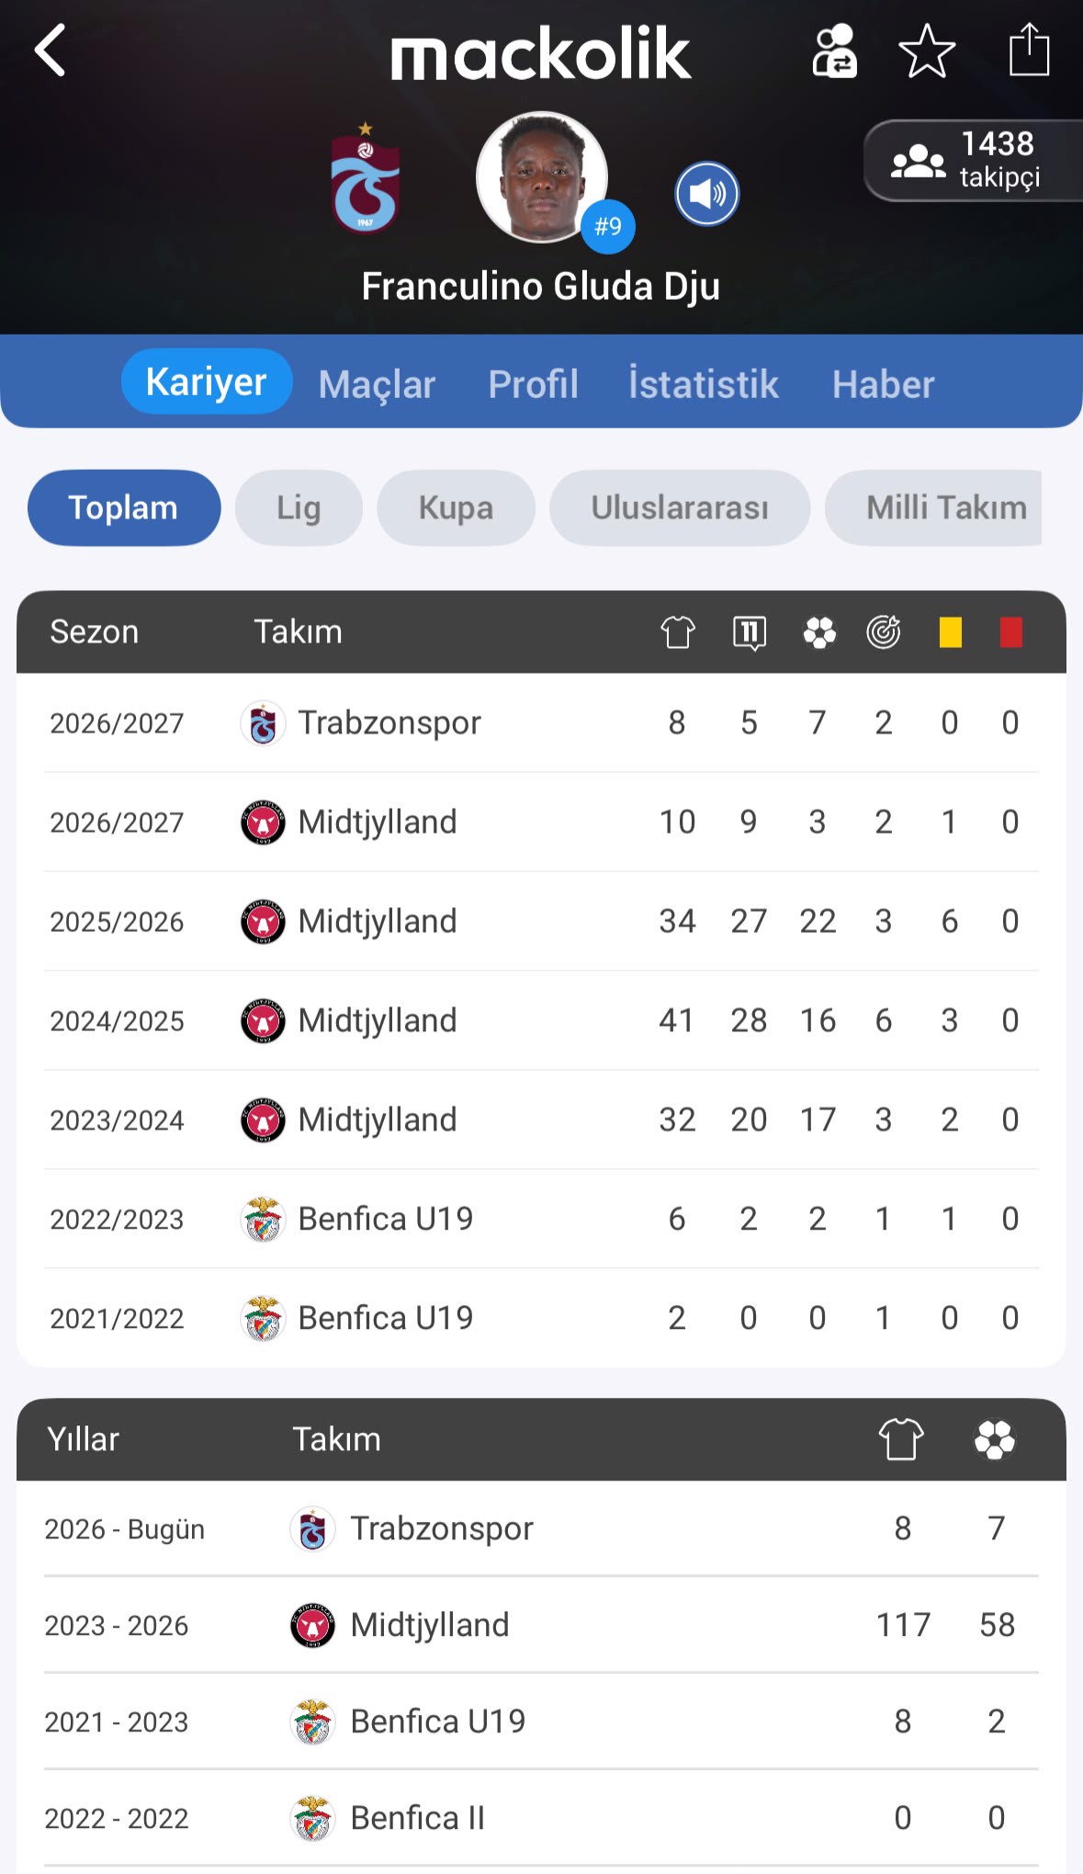Choose the Uluslararası filter
This screenshot has height=1874, width=1083.
(680, 507)
